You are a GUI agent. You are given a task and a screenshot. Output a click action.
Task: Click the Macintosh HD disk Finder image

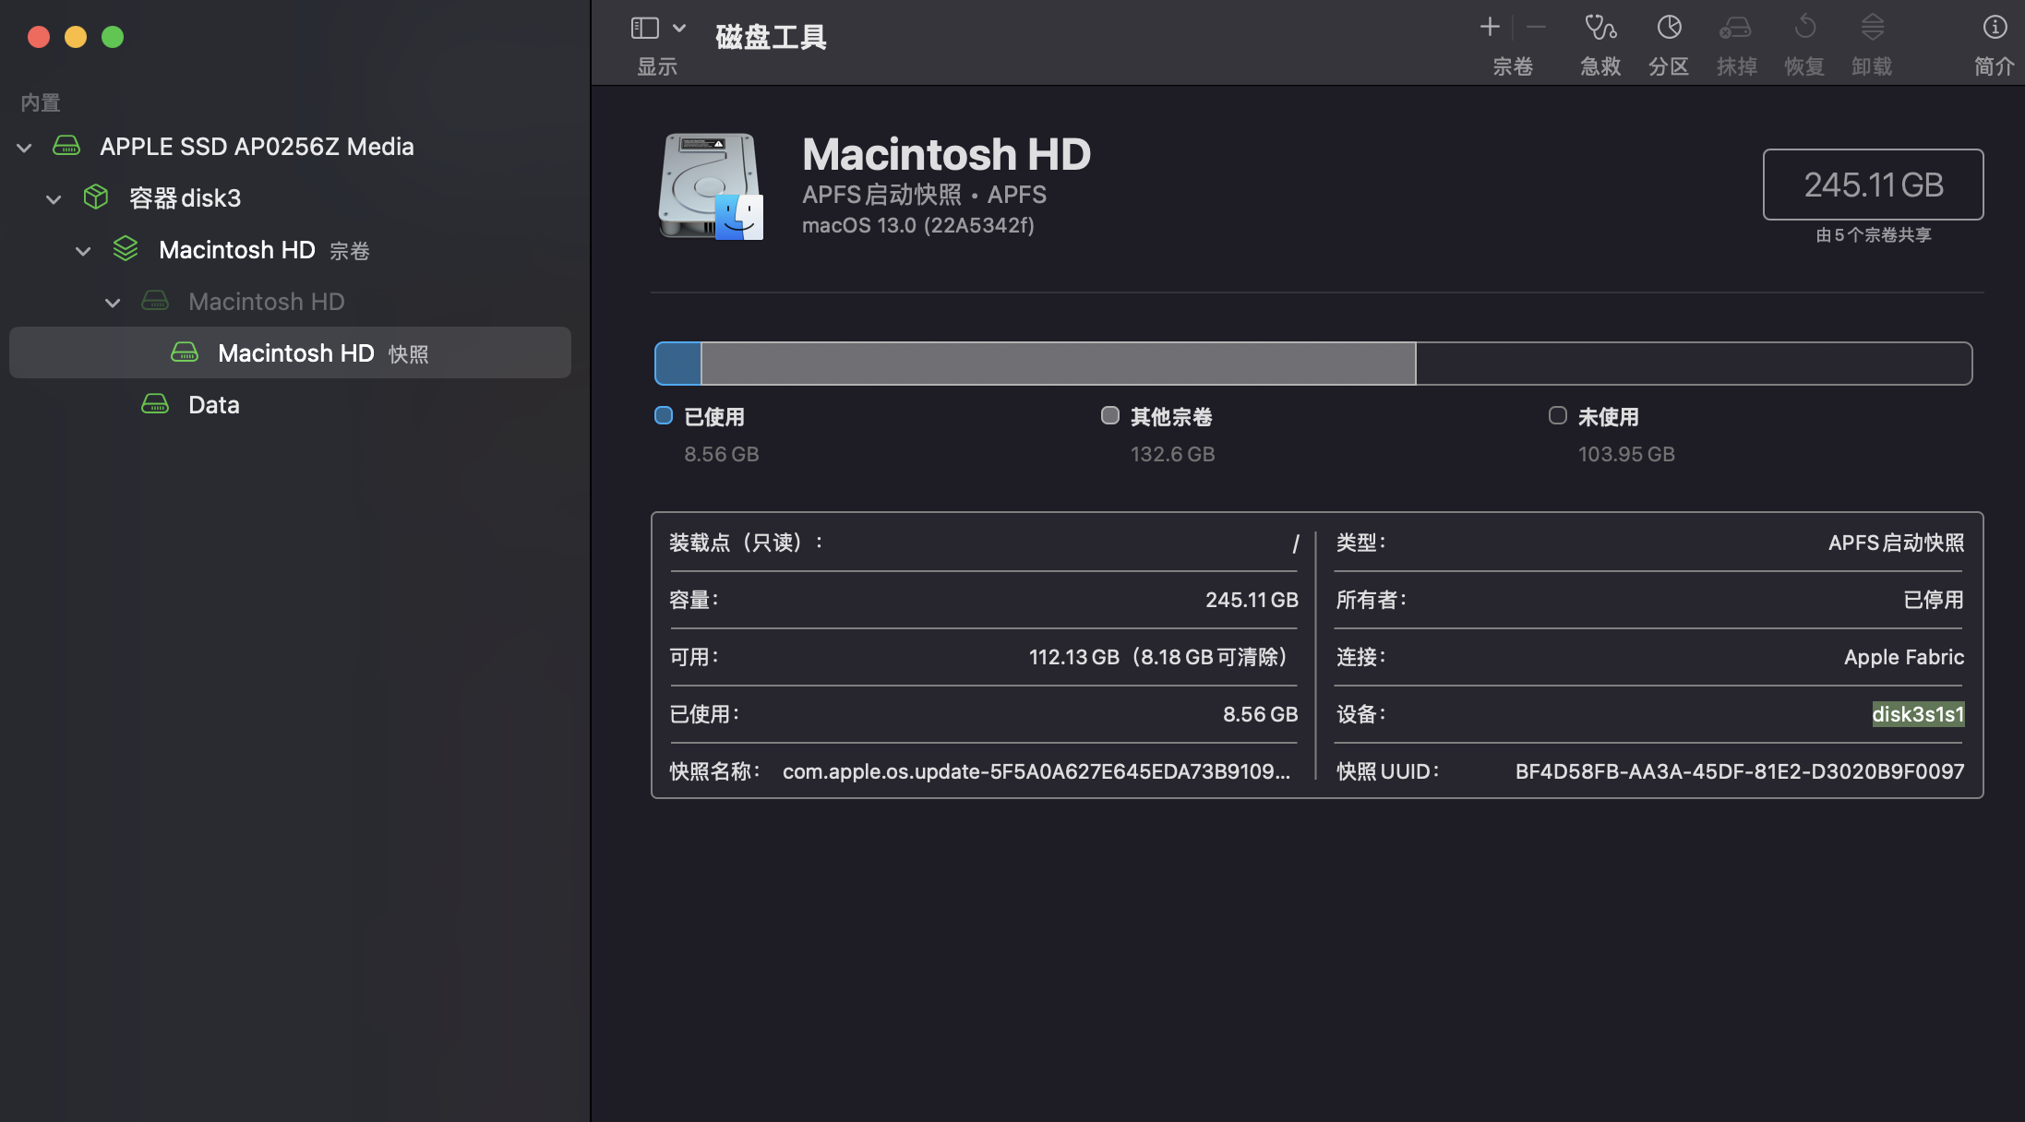pos(711,186)
